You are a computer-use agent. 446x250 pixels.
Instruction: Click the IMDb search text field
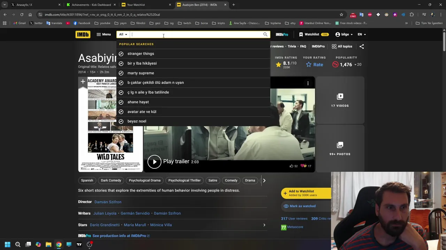pos(197,34)
